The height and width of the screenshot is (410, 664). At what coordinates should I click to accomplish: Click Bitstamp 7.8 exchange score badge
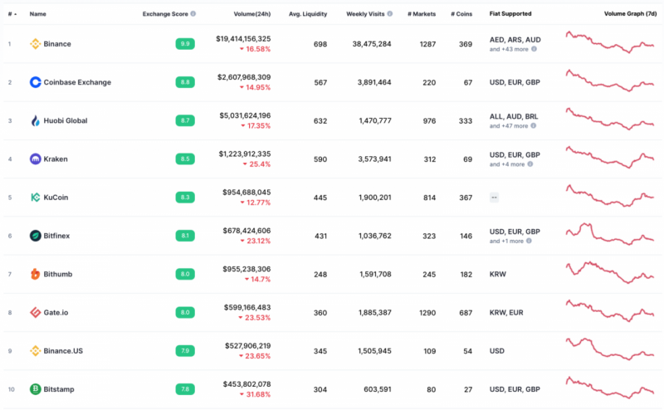pyautogui.click(x=185, y=388)
